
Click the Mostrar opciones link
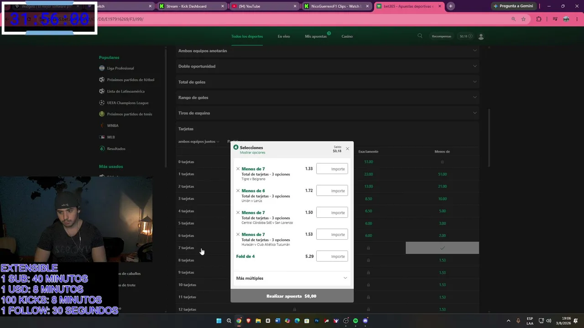252,153
